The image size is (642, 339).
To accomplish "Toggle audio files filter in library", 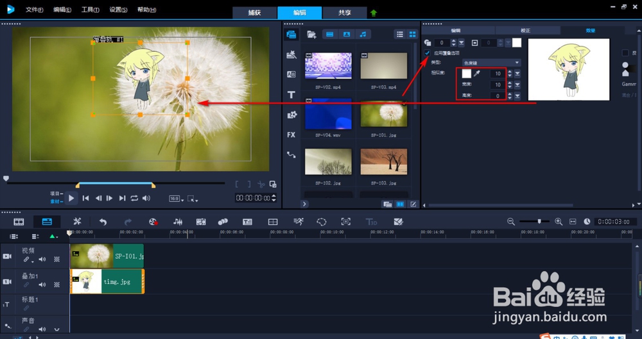I will [363, 35].
